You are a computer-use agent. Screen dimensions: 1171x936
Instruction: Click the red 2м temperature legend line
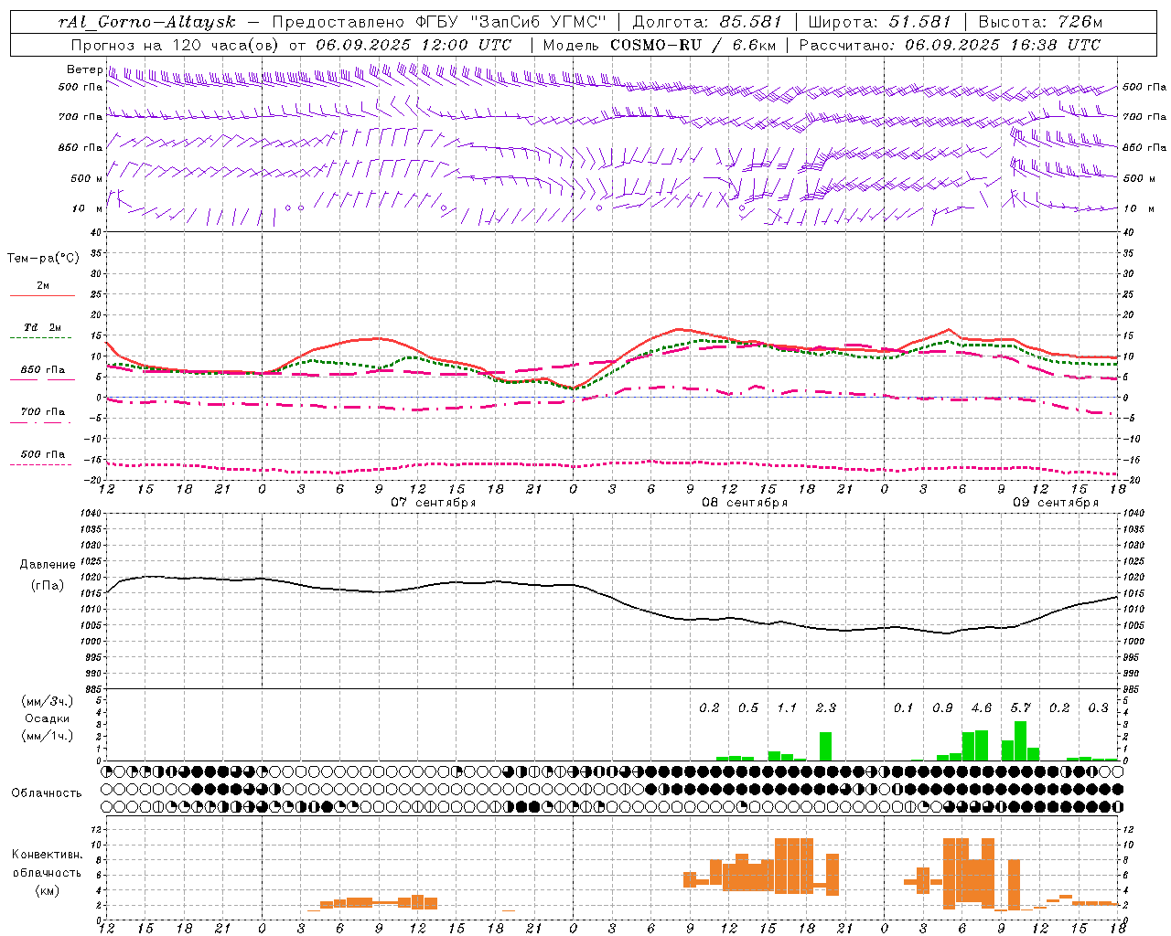[42, 295]
